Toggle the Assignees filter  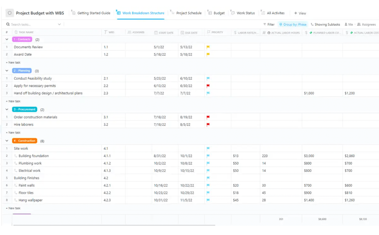(x=366, y=24)
